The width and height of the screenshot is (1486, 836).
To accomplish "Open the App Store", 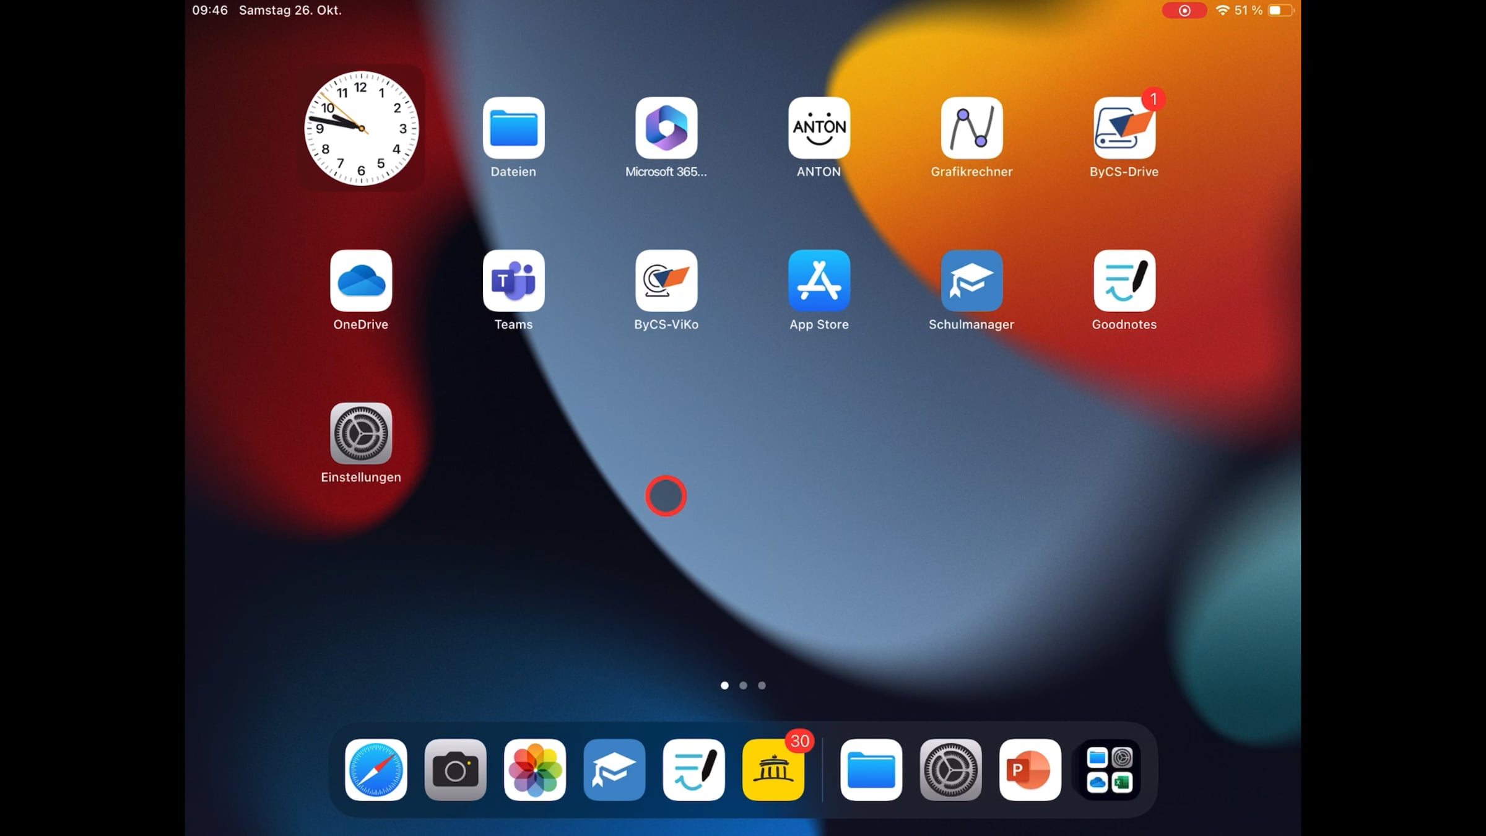I will coord(819,281).
